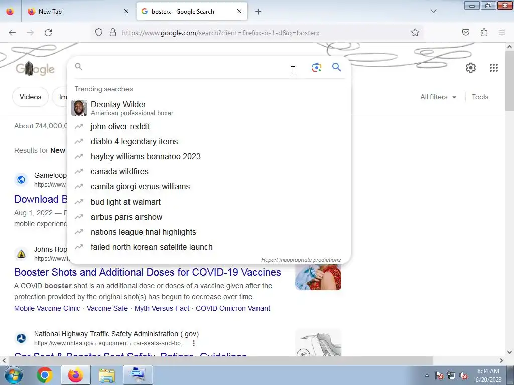Open a new tab with plus button

[x=259, y=12]
